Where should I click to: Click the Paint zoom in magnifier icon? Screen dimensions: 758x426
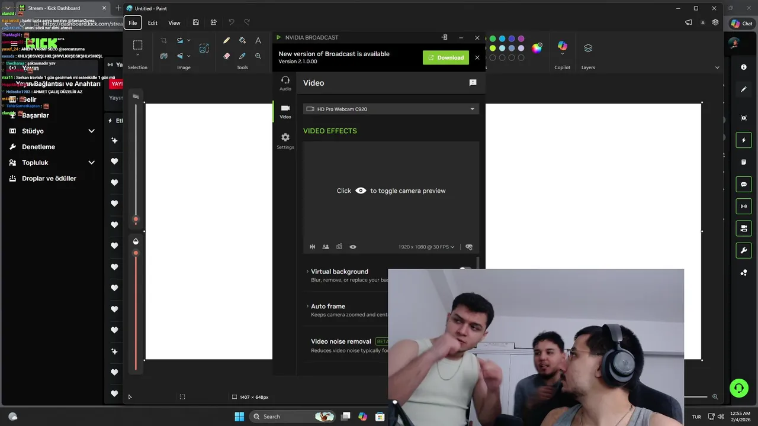(715, 397)
